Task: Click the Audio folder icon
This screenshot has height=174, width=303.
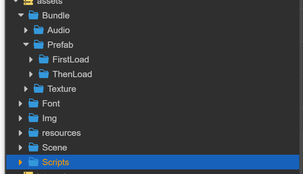Action: coord(39,30)
